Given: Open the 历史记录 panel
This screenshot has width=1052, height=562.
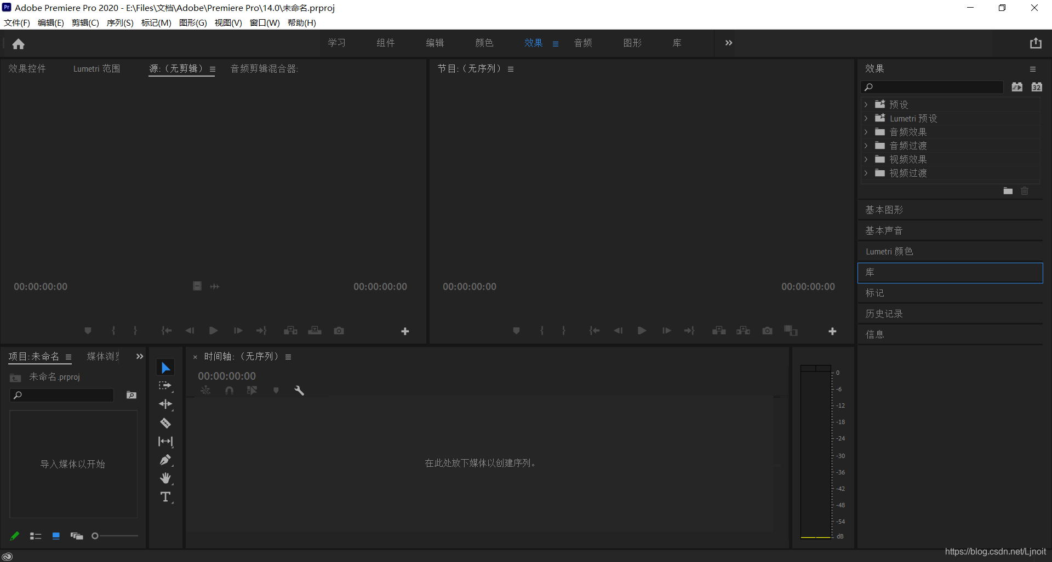Looking at the screenshot, I should pyautogui.click(x=950, y=314).
